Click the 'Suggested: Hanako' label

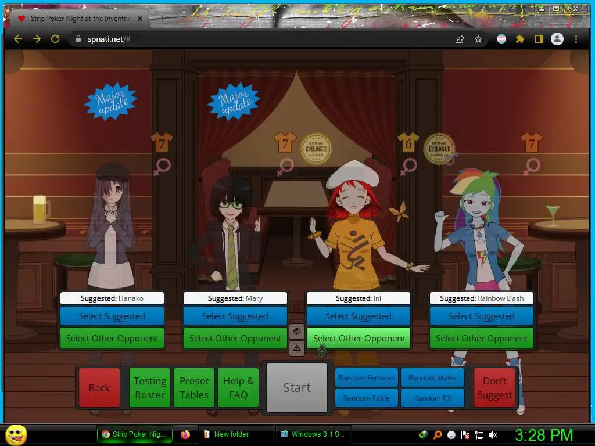[x=112, y=298]
